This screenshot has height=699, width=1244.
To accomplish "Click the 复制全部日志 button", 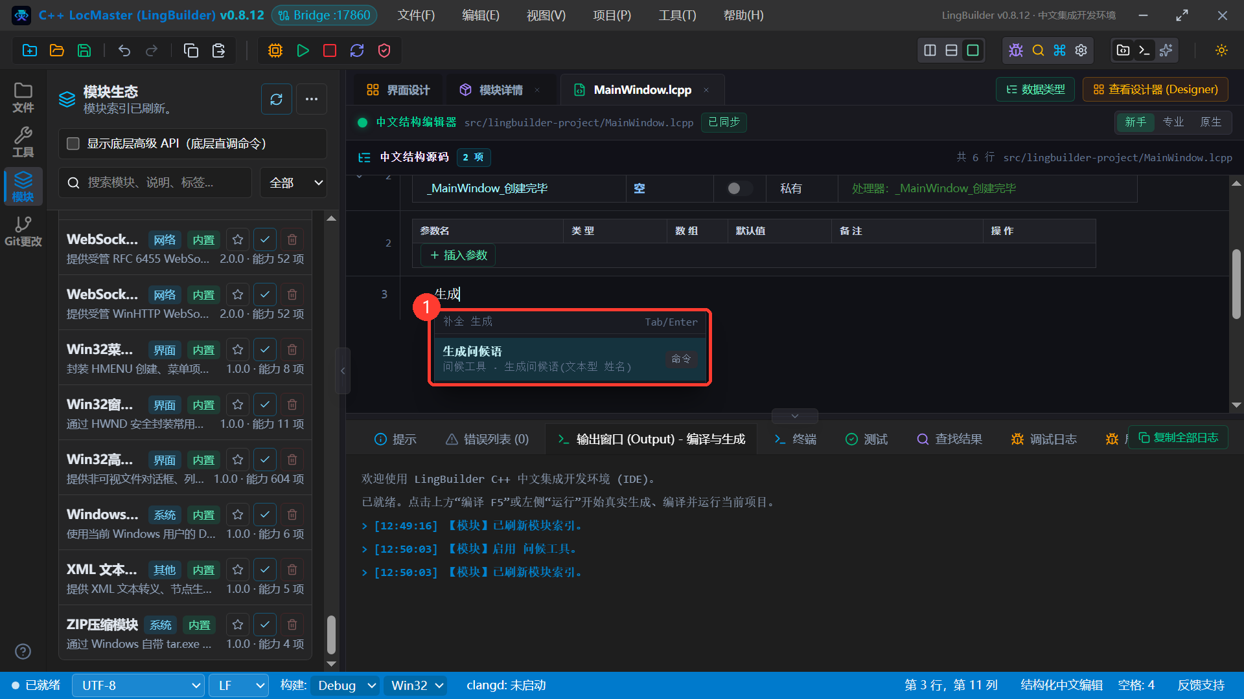I will click(x=1178, y=438).
